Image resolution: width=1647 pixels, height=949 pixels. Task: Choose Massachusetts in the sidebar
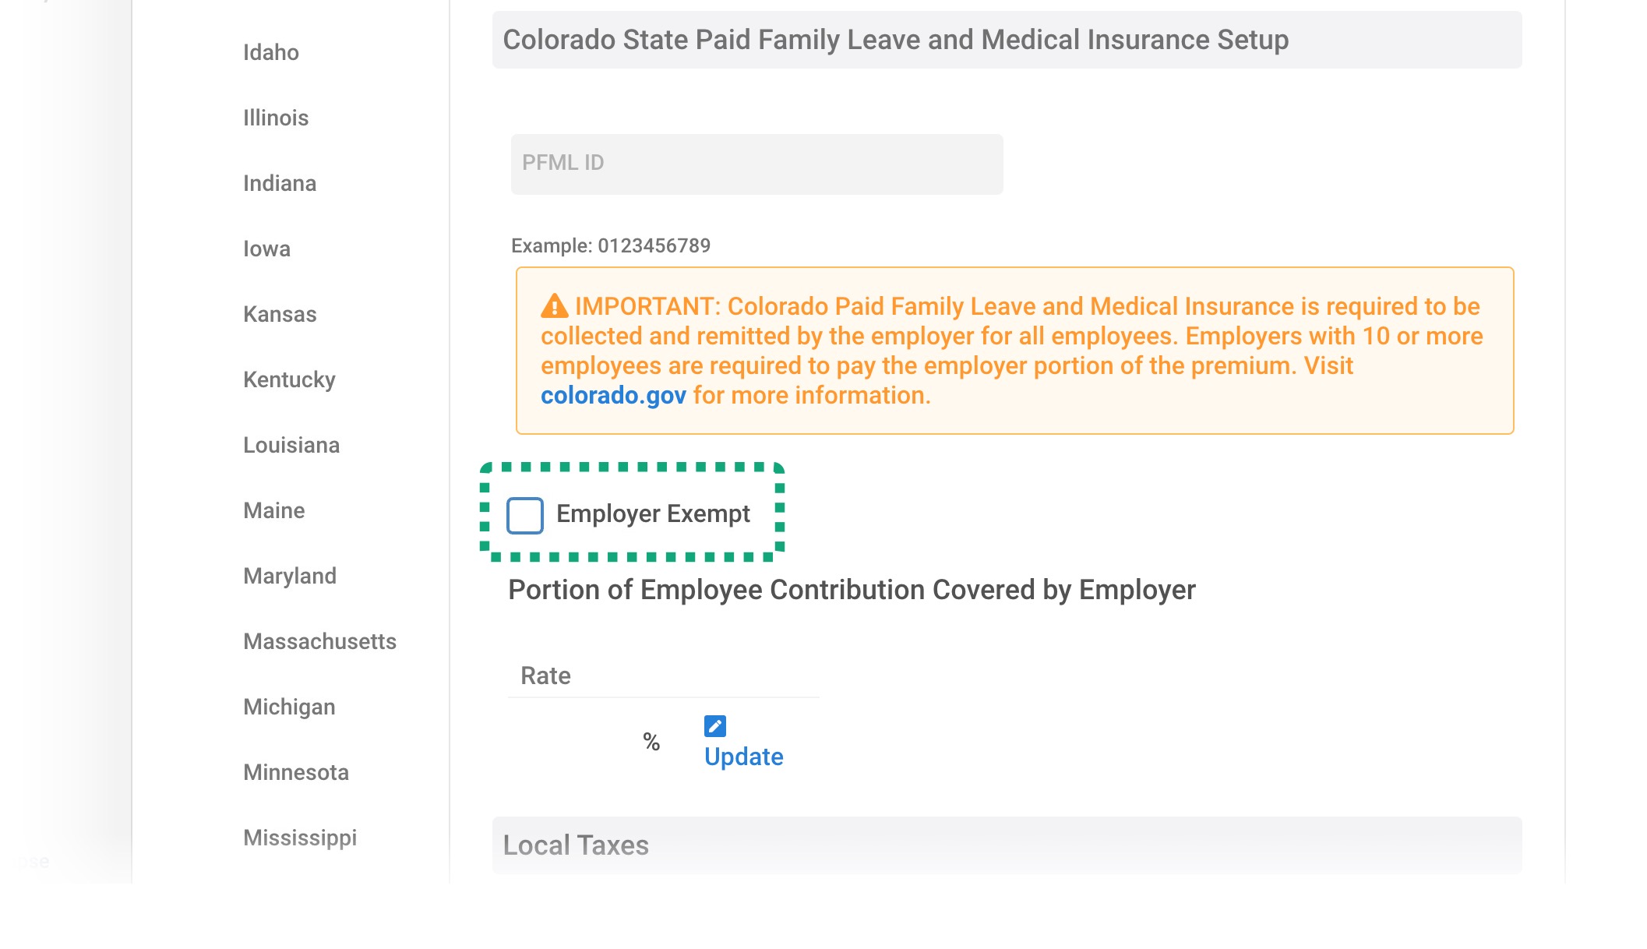coord(319,641)
